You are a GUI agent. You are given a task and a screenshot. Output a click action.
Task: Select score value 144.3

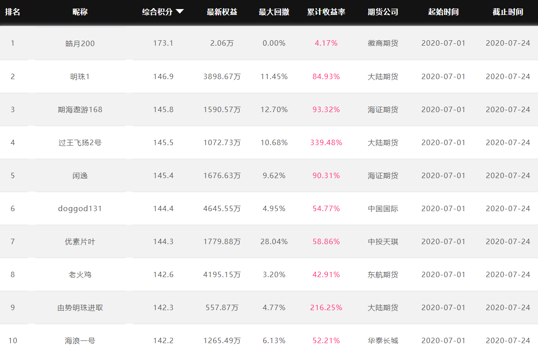pos(163,241)
